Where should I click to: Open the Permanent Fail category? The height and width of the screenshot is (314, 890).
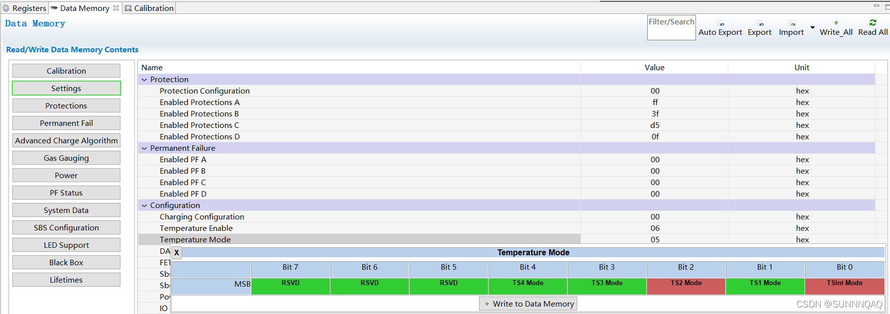tap(66, 123)
